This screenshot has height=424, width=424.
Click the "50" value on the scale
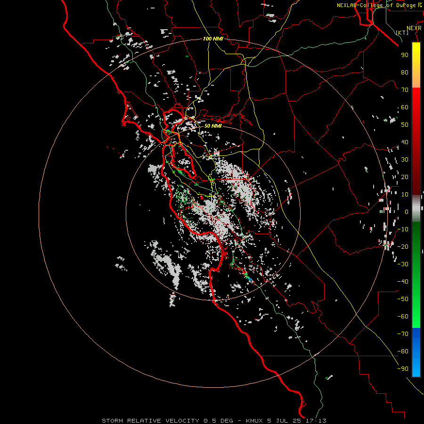click(x=405, y=125)
